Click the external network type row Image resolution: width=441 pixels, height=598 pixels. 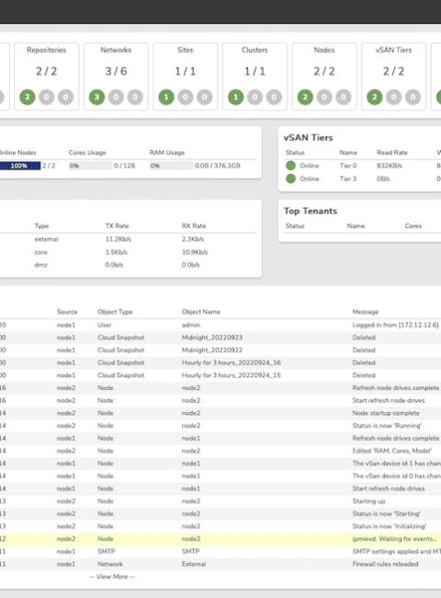(x=46, y=239)
